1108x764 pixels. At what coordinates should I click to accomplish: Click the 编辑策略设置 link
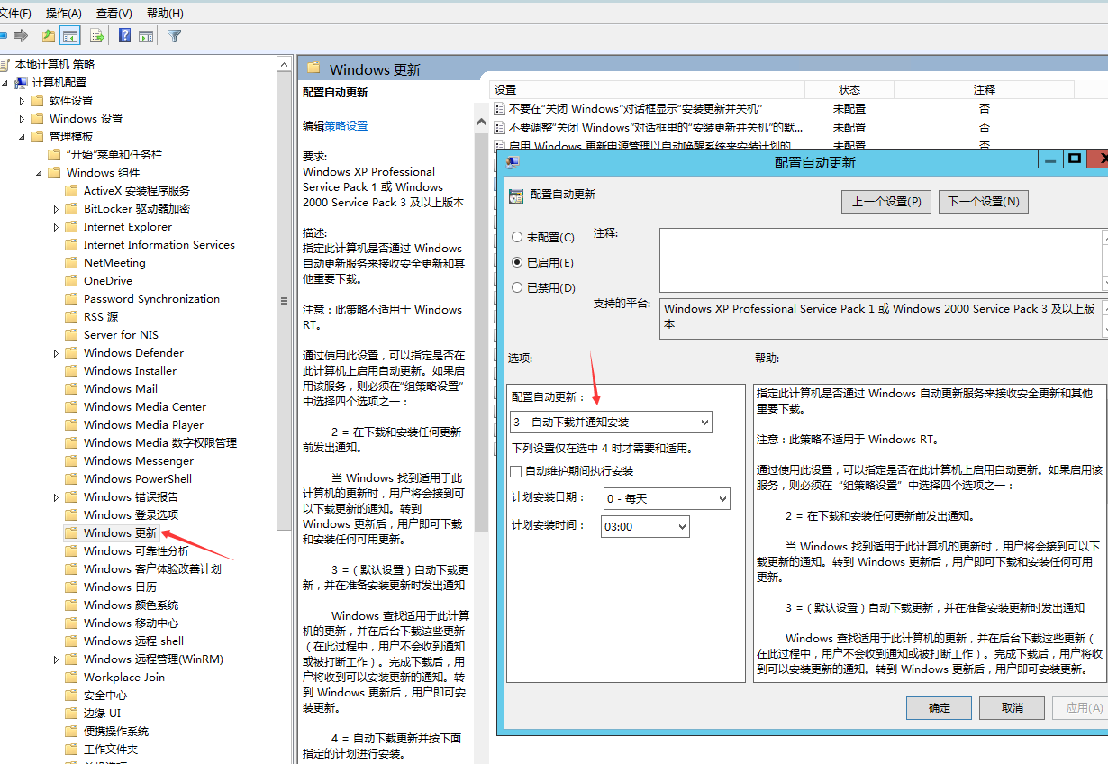tap(346, 126)
